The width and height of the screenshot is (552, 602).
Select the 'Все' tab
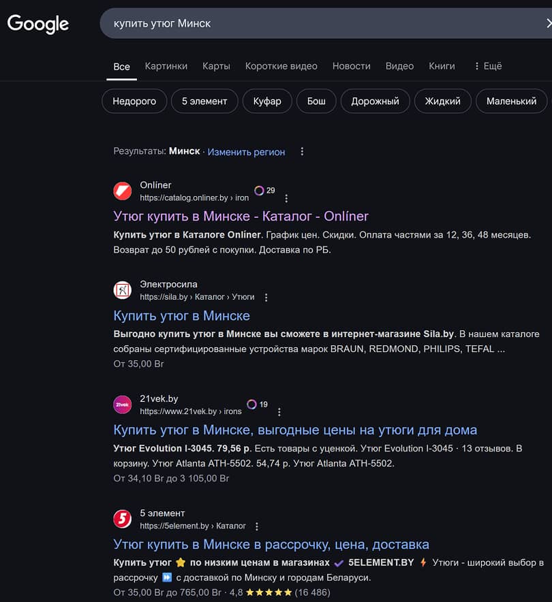[121, 67]
